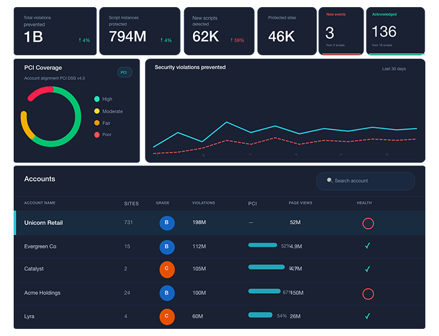Open the Last 30 days range selector
The height and width of the screenshot is (336, 439).
394,69
